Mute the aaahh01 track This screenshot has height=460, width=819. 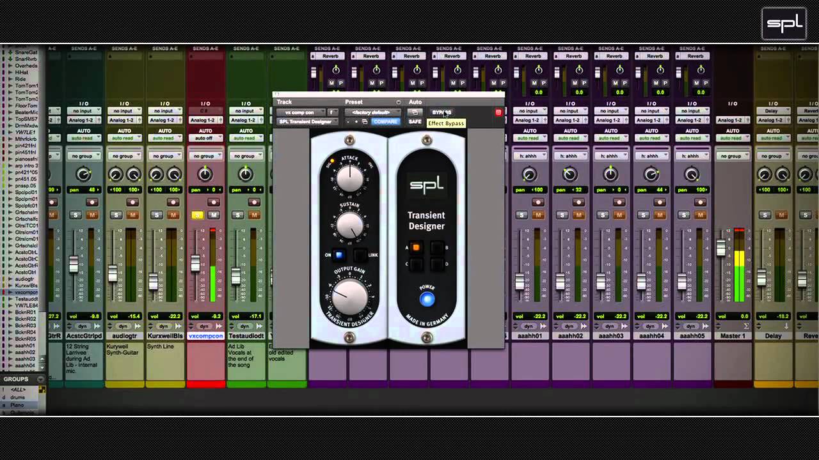[x=539, y=215]
